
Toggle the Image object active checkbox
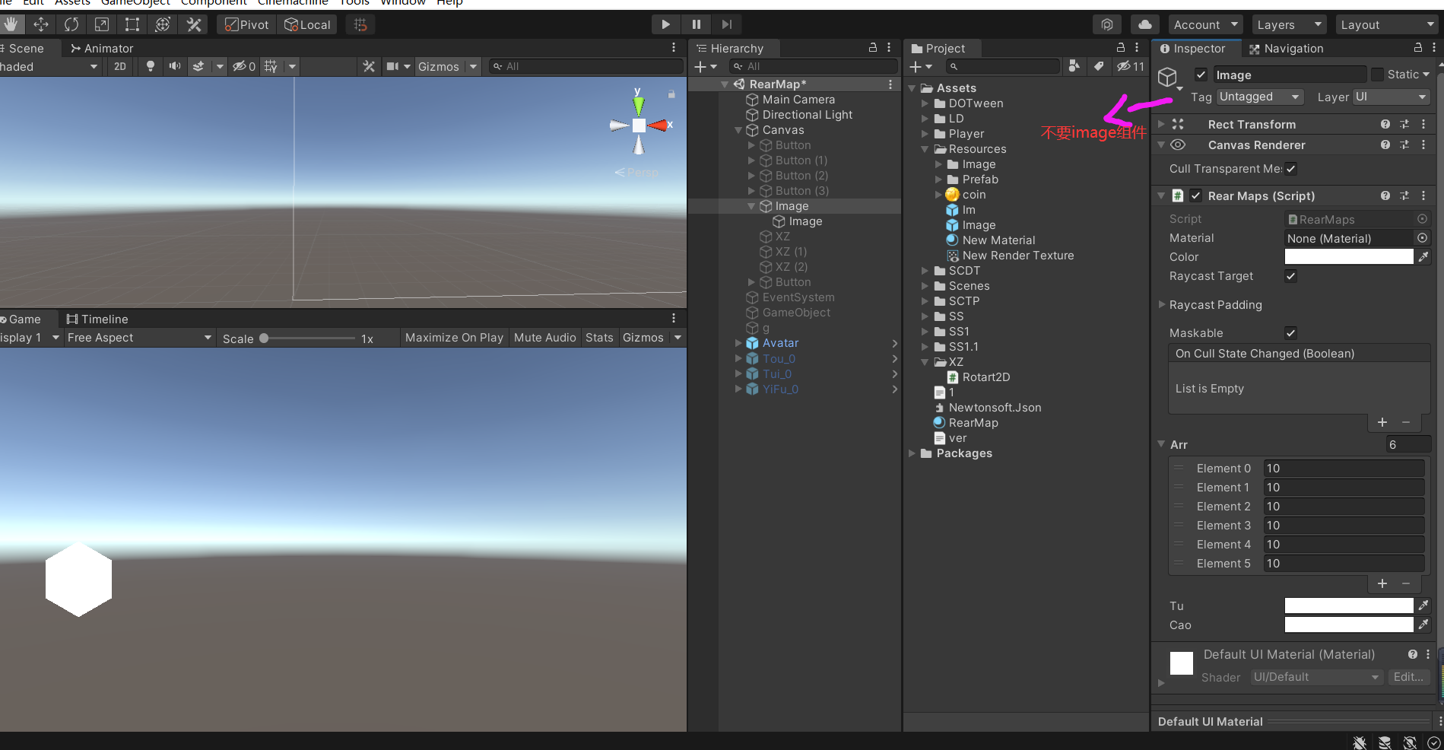tap(1201, 75)
